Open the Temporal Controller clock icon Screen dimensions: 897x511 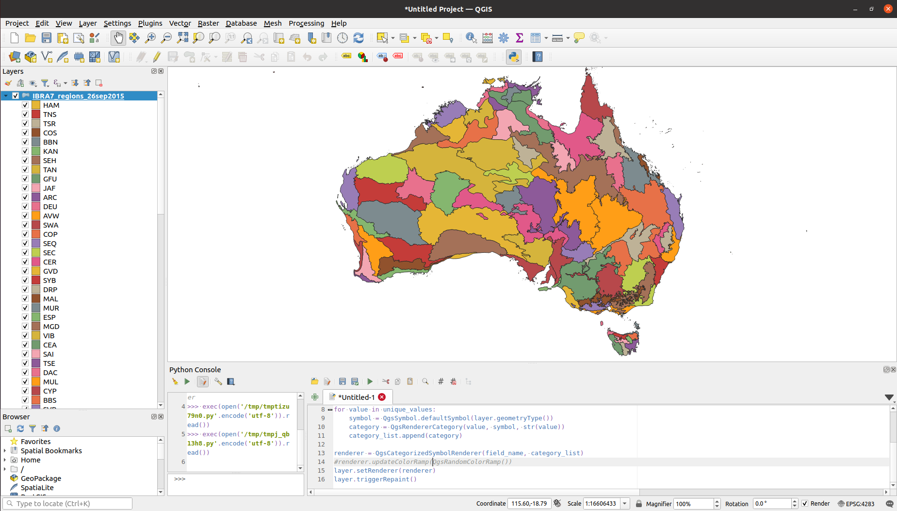point(342,38)
